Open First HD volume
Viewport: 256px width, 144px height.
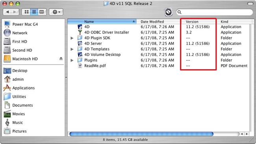coord(20,41)
